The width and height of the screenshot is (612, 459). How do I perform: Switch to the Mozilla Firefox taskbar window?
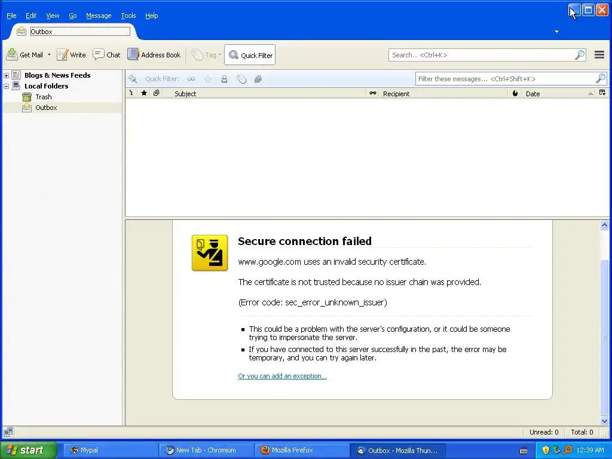click(301, 451)
